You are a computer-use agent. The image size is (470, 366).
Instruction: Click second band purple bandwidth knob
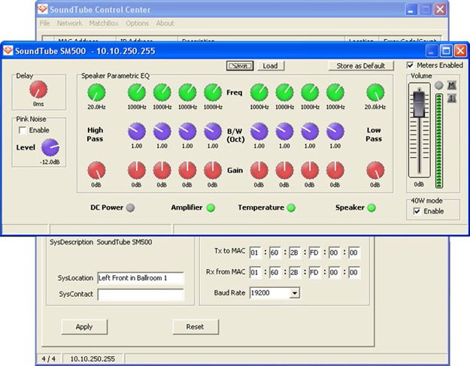coord(162,132)
